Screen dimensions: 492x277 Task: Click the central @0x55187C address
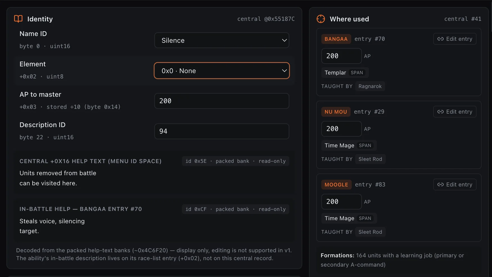pyautogui.click(x=266, y=19)
